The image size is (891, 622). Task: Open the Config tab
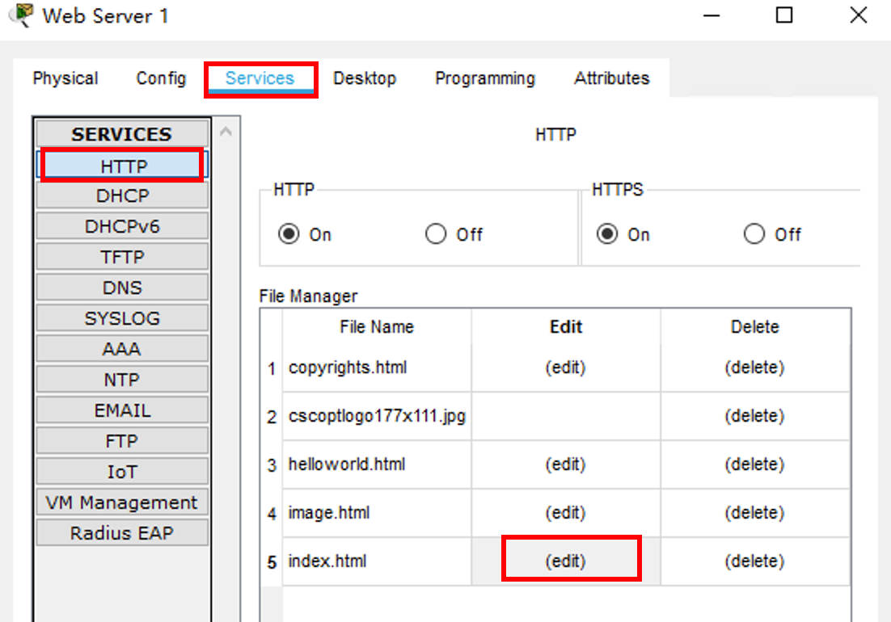(x=161, y=78)
